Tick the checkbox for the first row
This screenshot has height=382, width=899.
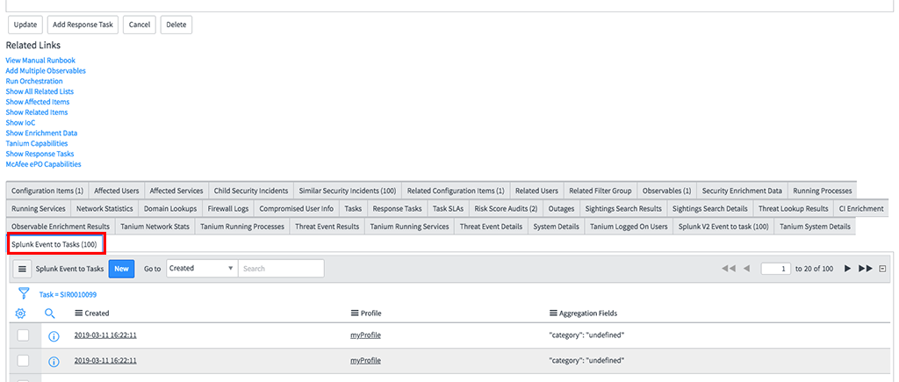point(23,335)
